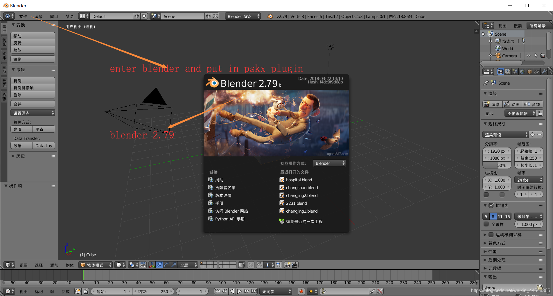Image resolution: width=553 pixels, height=296 pixels.
Task: Click the outliner vertical scrollbar
Action: [x=548, y=41]
